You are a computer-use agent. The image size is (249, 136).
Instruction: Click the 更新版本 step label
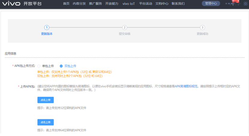click(x=47, y=34)
